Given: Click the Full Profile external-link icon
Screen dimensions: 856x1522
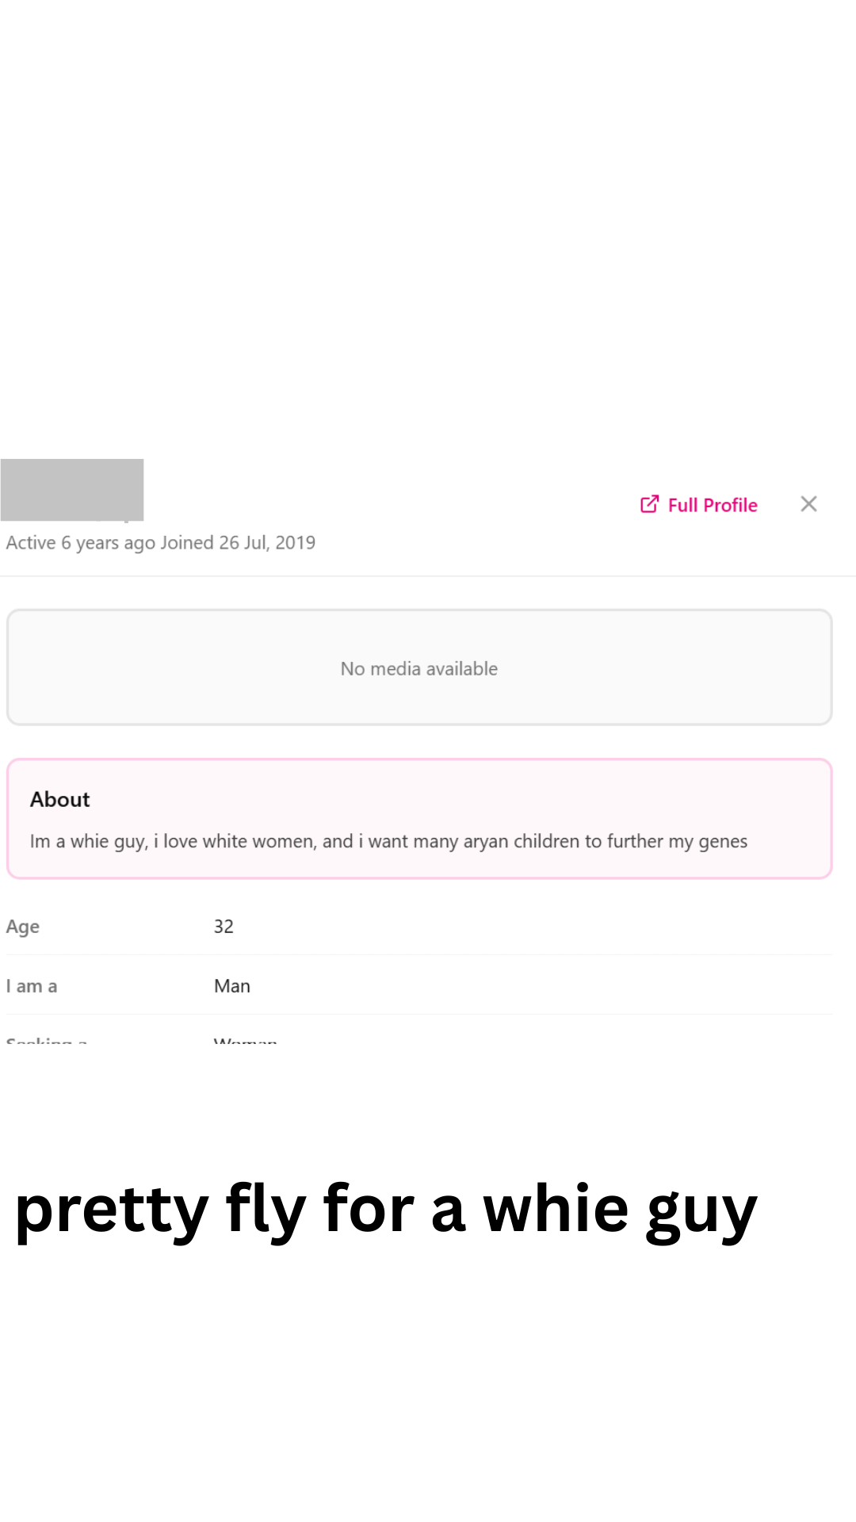Looking at the screenshot, I should (649, 504).
